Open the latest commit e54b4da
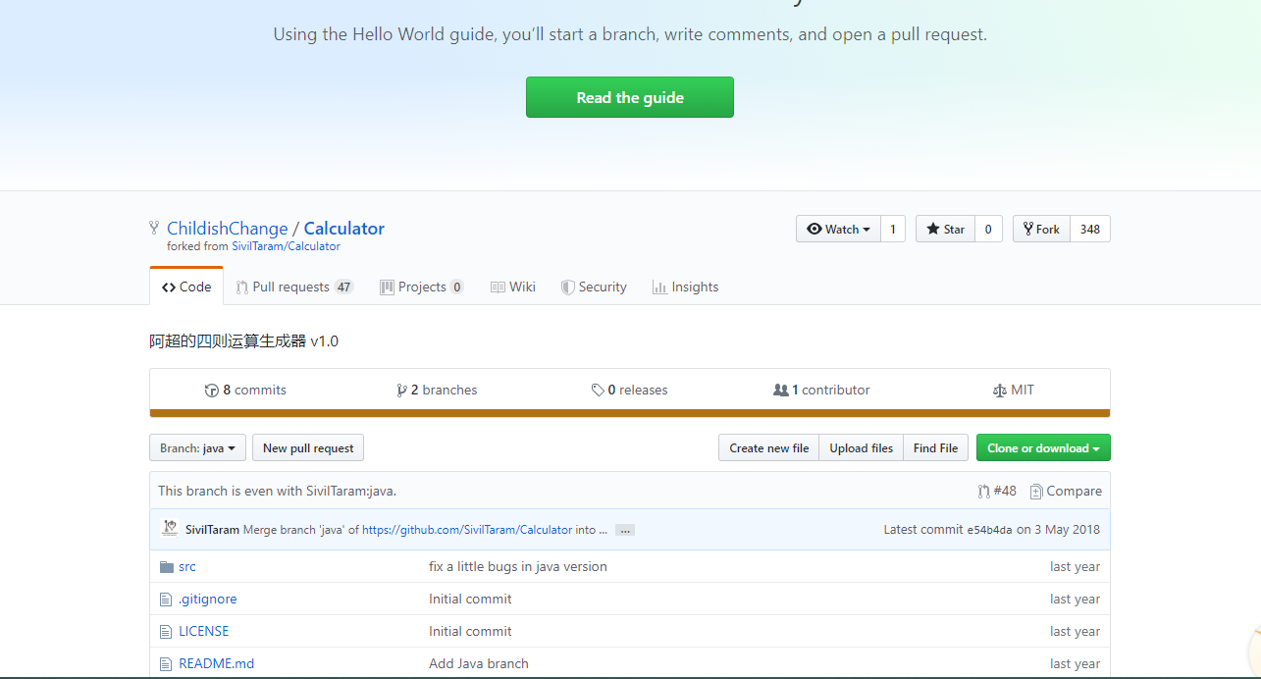1261x679 pixels. coord(989,530)
